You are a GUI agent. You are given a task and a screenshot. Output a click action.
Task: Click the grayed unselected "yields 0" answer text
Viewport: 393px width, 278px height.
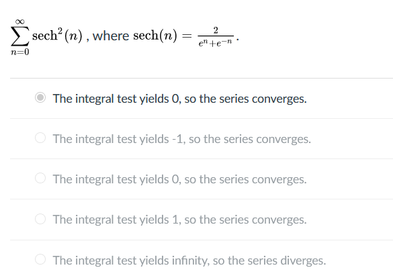click(x=180, y=179)
